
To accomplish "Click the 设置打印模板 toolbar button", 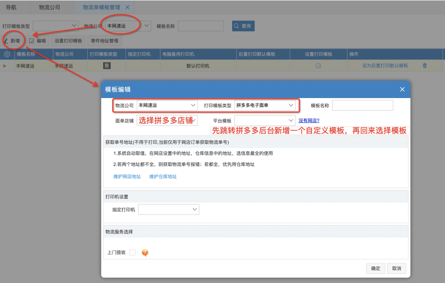I will (x=68, y=41).
